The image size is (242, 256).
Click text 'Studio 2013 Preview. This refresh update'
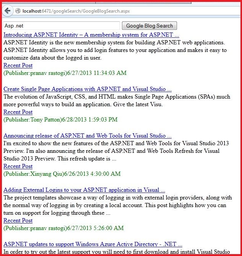(x=57, y=159)
